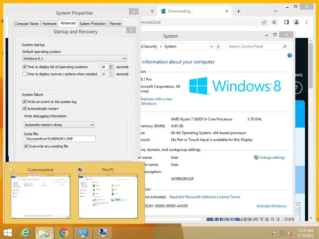This screenshot has width=319, height=239.
Task: Click Chrome share page icon
Action: point(264,22)
